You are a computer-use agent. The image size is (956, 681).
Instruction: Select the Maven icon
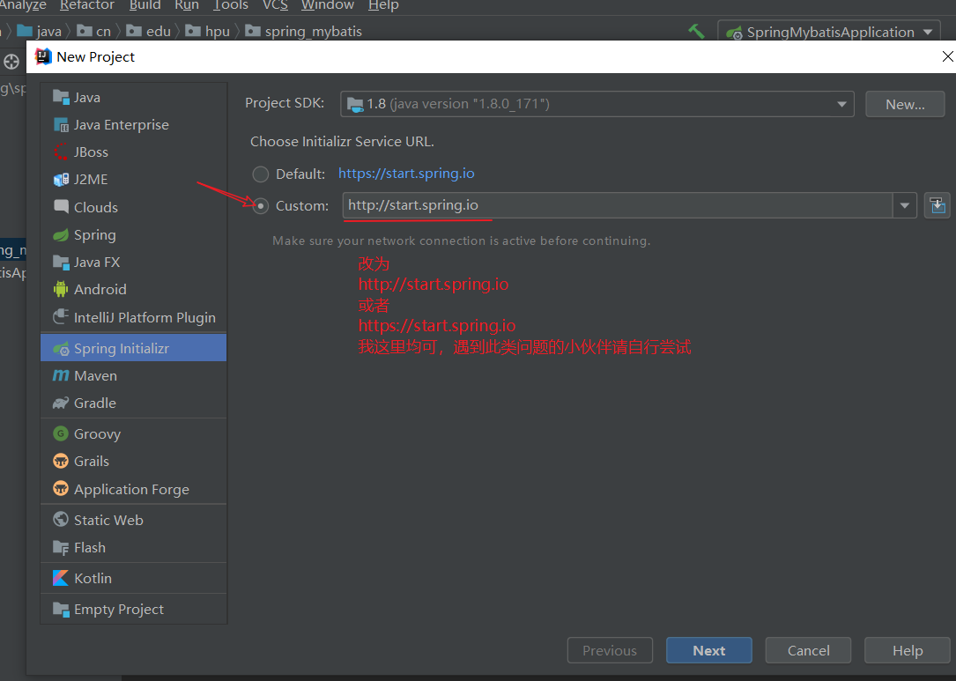click(x=61, y=375)
